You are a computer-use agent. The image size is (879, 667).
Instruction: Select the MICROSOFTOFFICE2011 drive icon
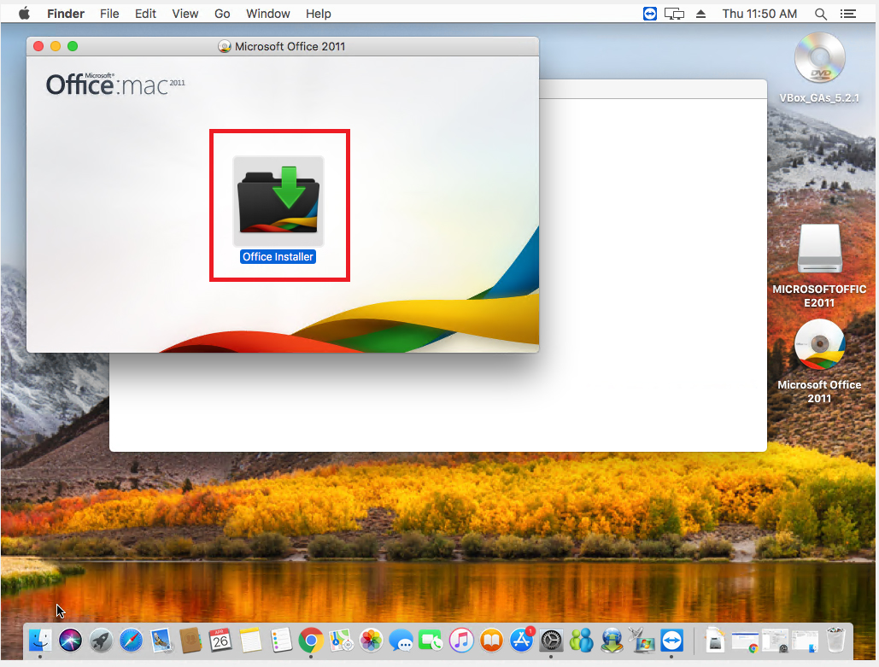click(819, 251)
